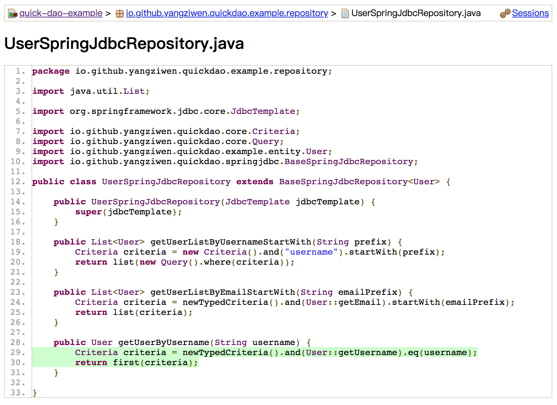Open the io.github.yangziwen.quickdao.example.repository package link

227,13
